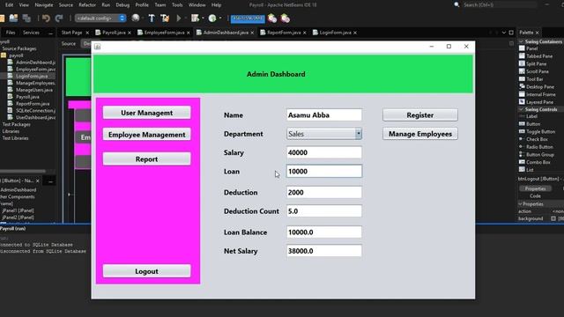This screenshot has width=564, height=317.
Task: Click the globe browser icon in toolbar
Action: tap(136, 18)
